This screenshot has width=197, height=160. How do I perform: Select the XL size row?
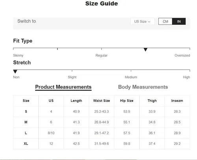(102, 143)
